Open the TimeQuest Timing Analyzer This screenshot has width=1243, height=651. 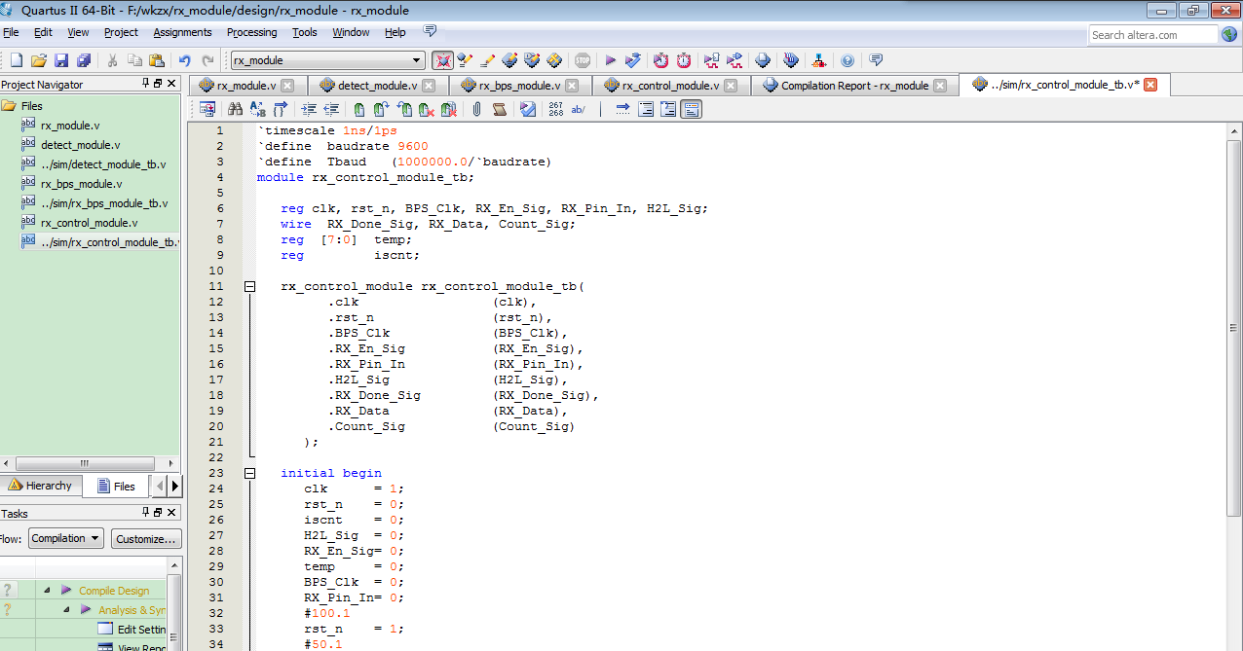click(x=661, y=59)
